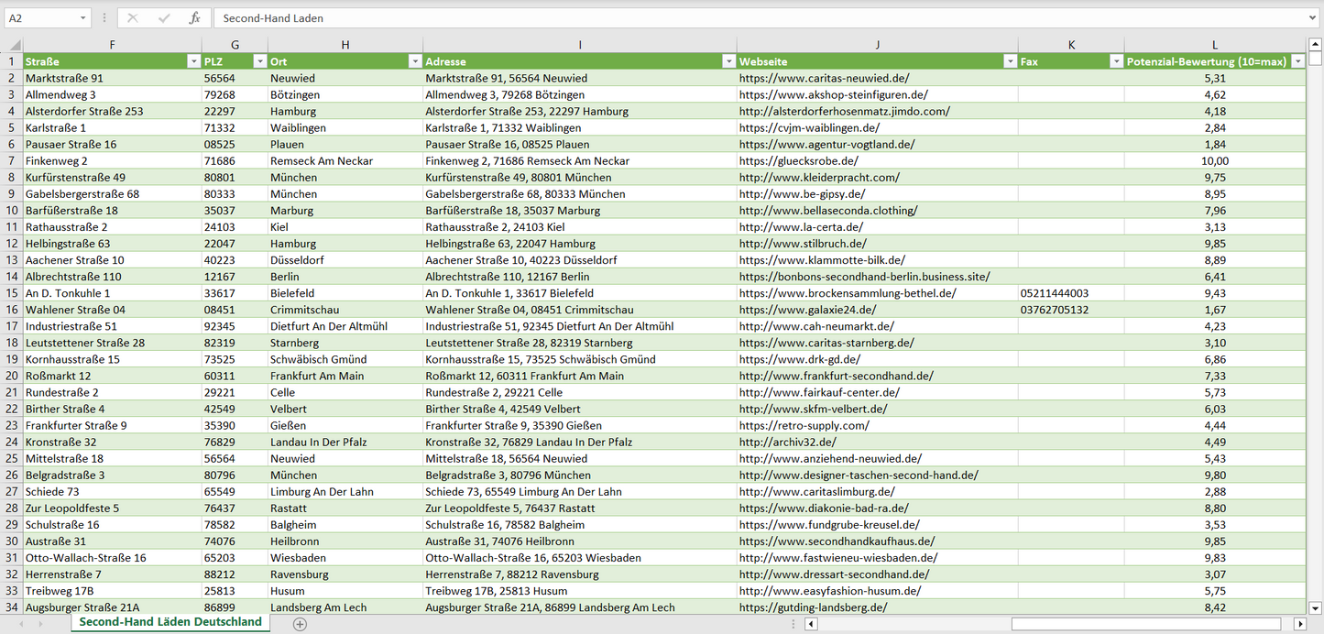This screenshot has width=1324, height=634.
Task: Click the horizontal scrollbar left arrow
Action: (x=810, y=624)
